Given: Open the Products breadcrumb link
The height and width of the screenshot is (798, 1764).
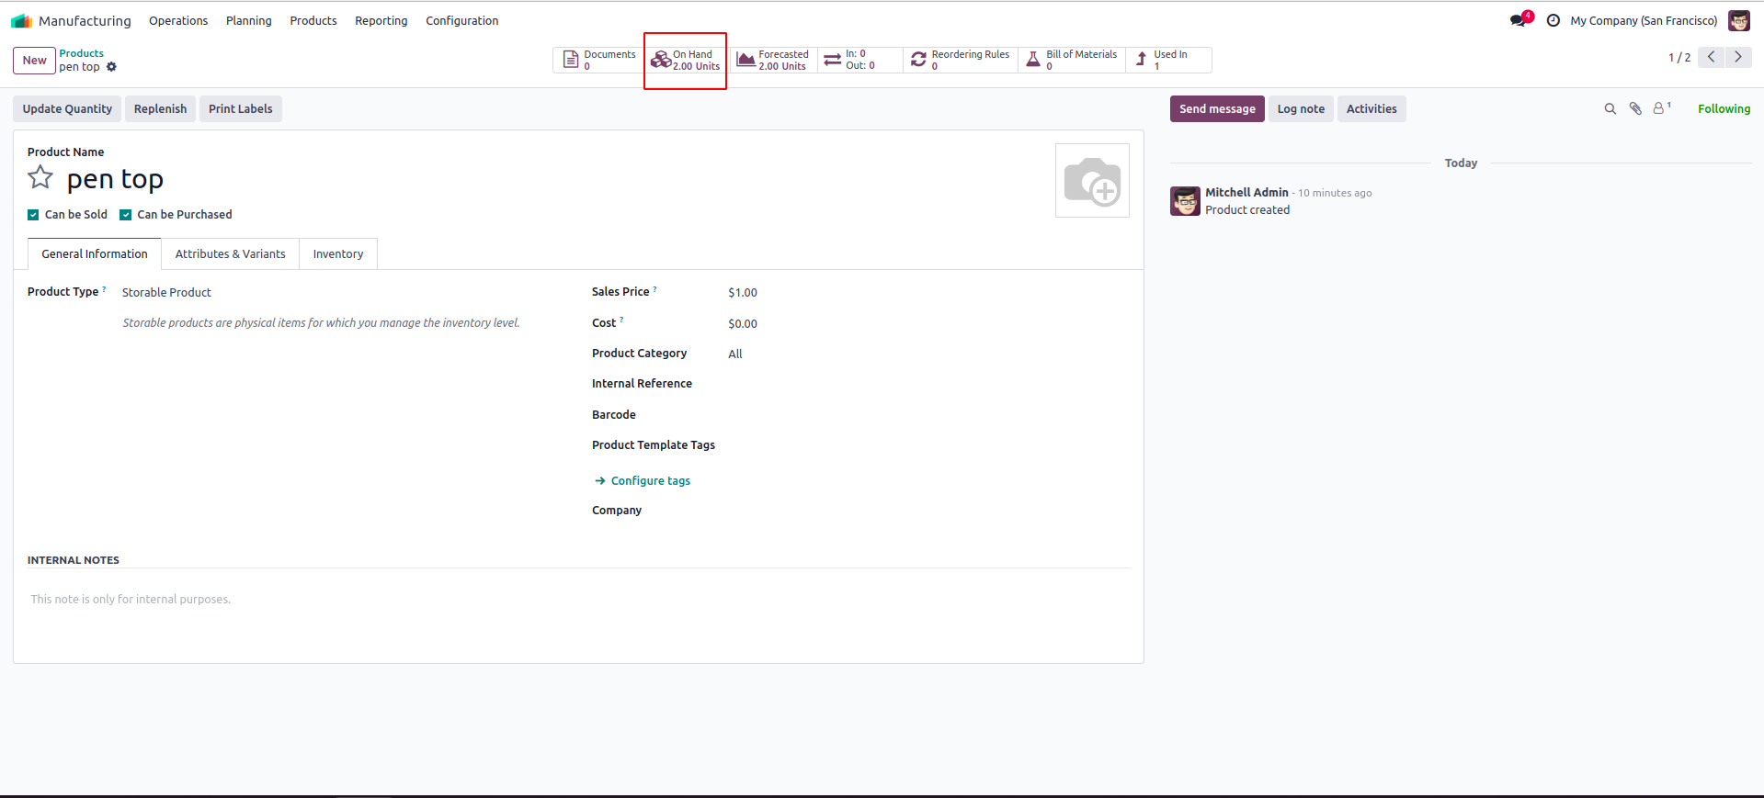Looking at the screenshot, I should (82, 53).
